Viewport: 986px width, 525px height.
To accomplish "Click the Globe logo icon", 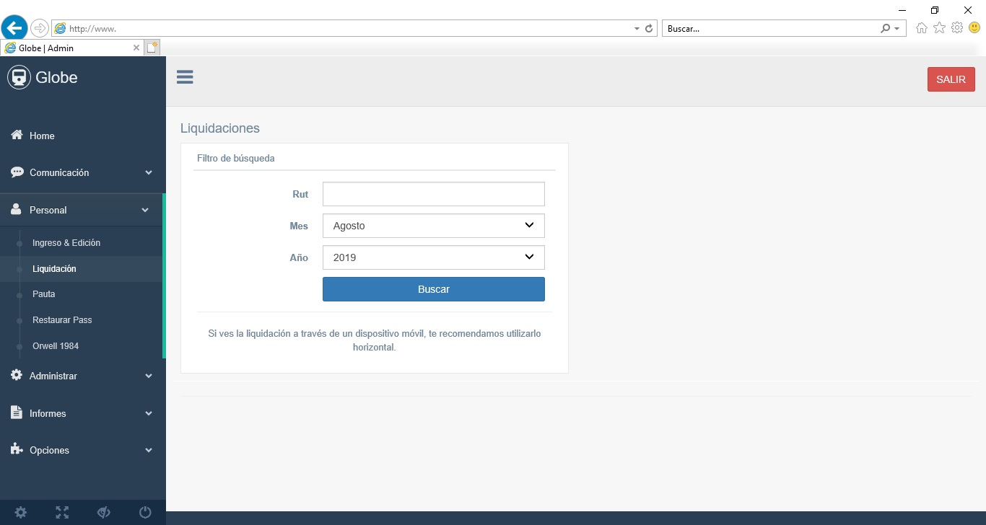I will (19, 77).
